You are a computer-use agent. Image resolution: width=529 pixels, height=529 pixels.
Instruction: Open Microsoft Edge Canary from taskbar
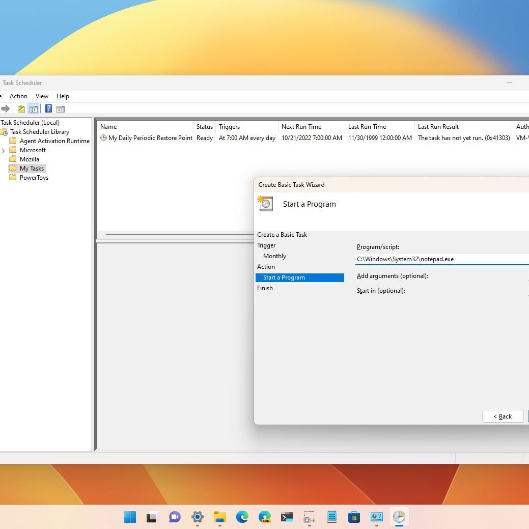(x=264, y=517)
